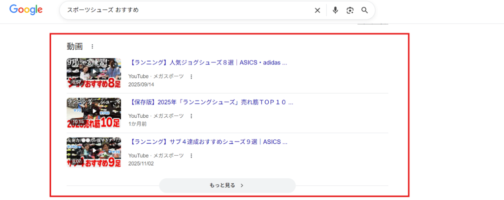Screen dimensions: 504x200
Task: Clear the search box with the X icon
Action: [x=317, y=10]
